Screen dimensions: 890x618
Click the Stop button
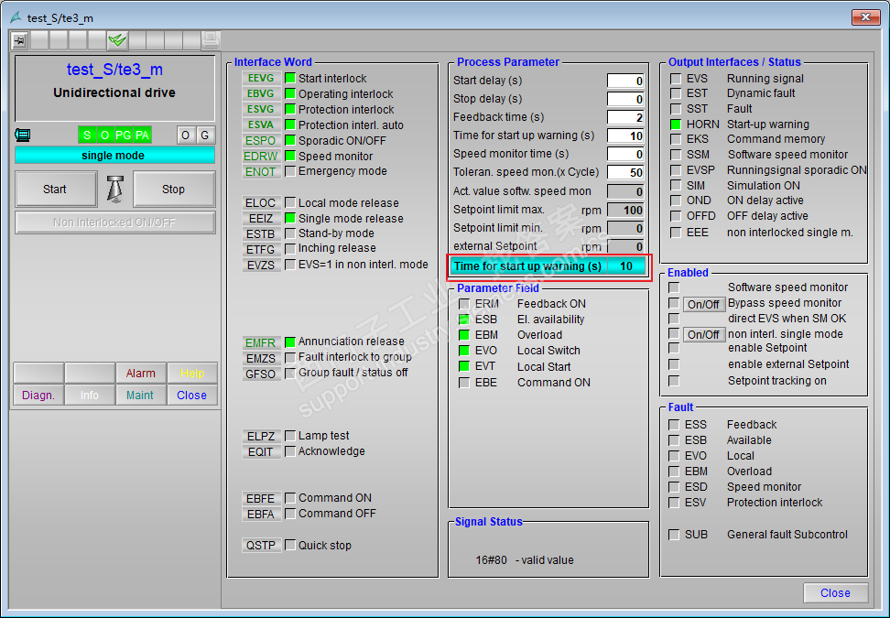(174, 189)
